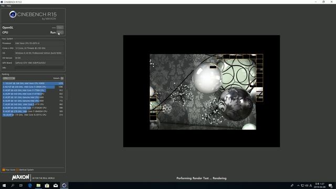Select ranking row 5 Genuine Intel CPU
The height and width of the screenshot is (189, 336).
click(33, 97)
